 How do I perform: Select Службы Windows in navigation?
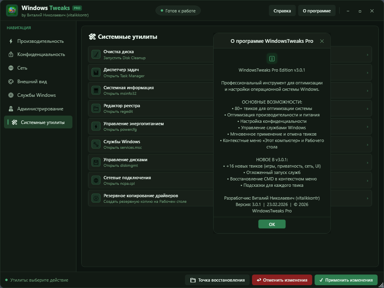[38, 95]
